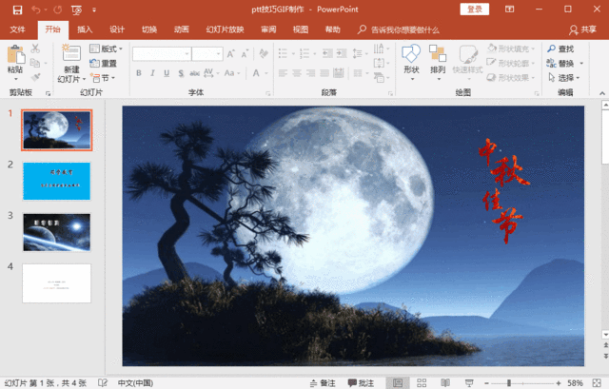Click the Login (登录) button
Screen dimensions: 609x389
tap(475, 10)
